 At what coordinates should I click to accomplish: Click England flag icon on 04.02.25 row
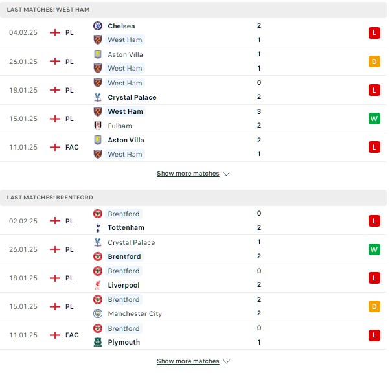click(x=55, y=32)
